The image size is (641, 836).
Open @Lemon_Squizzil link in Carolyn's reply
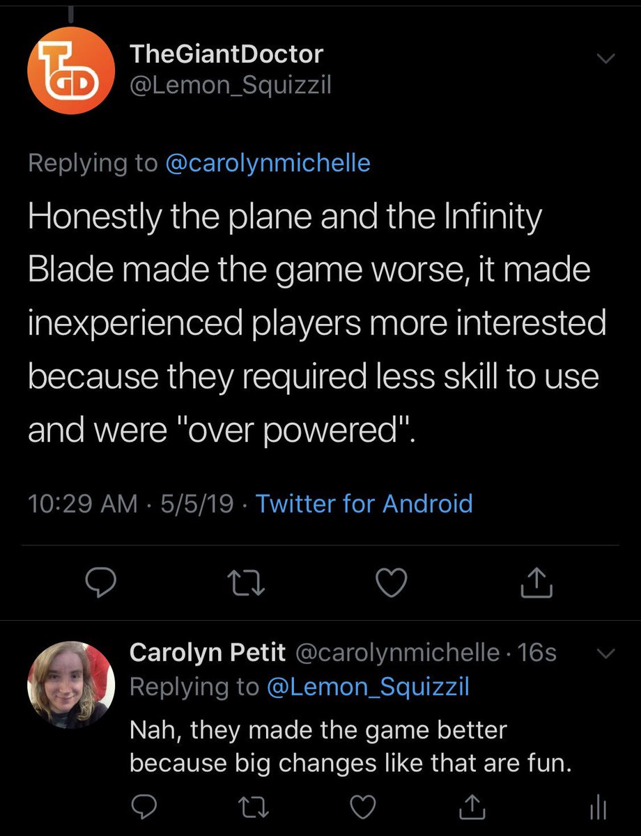coord(368,687)
